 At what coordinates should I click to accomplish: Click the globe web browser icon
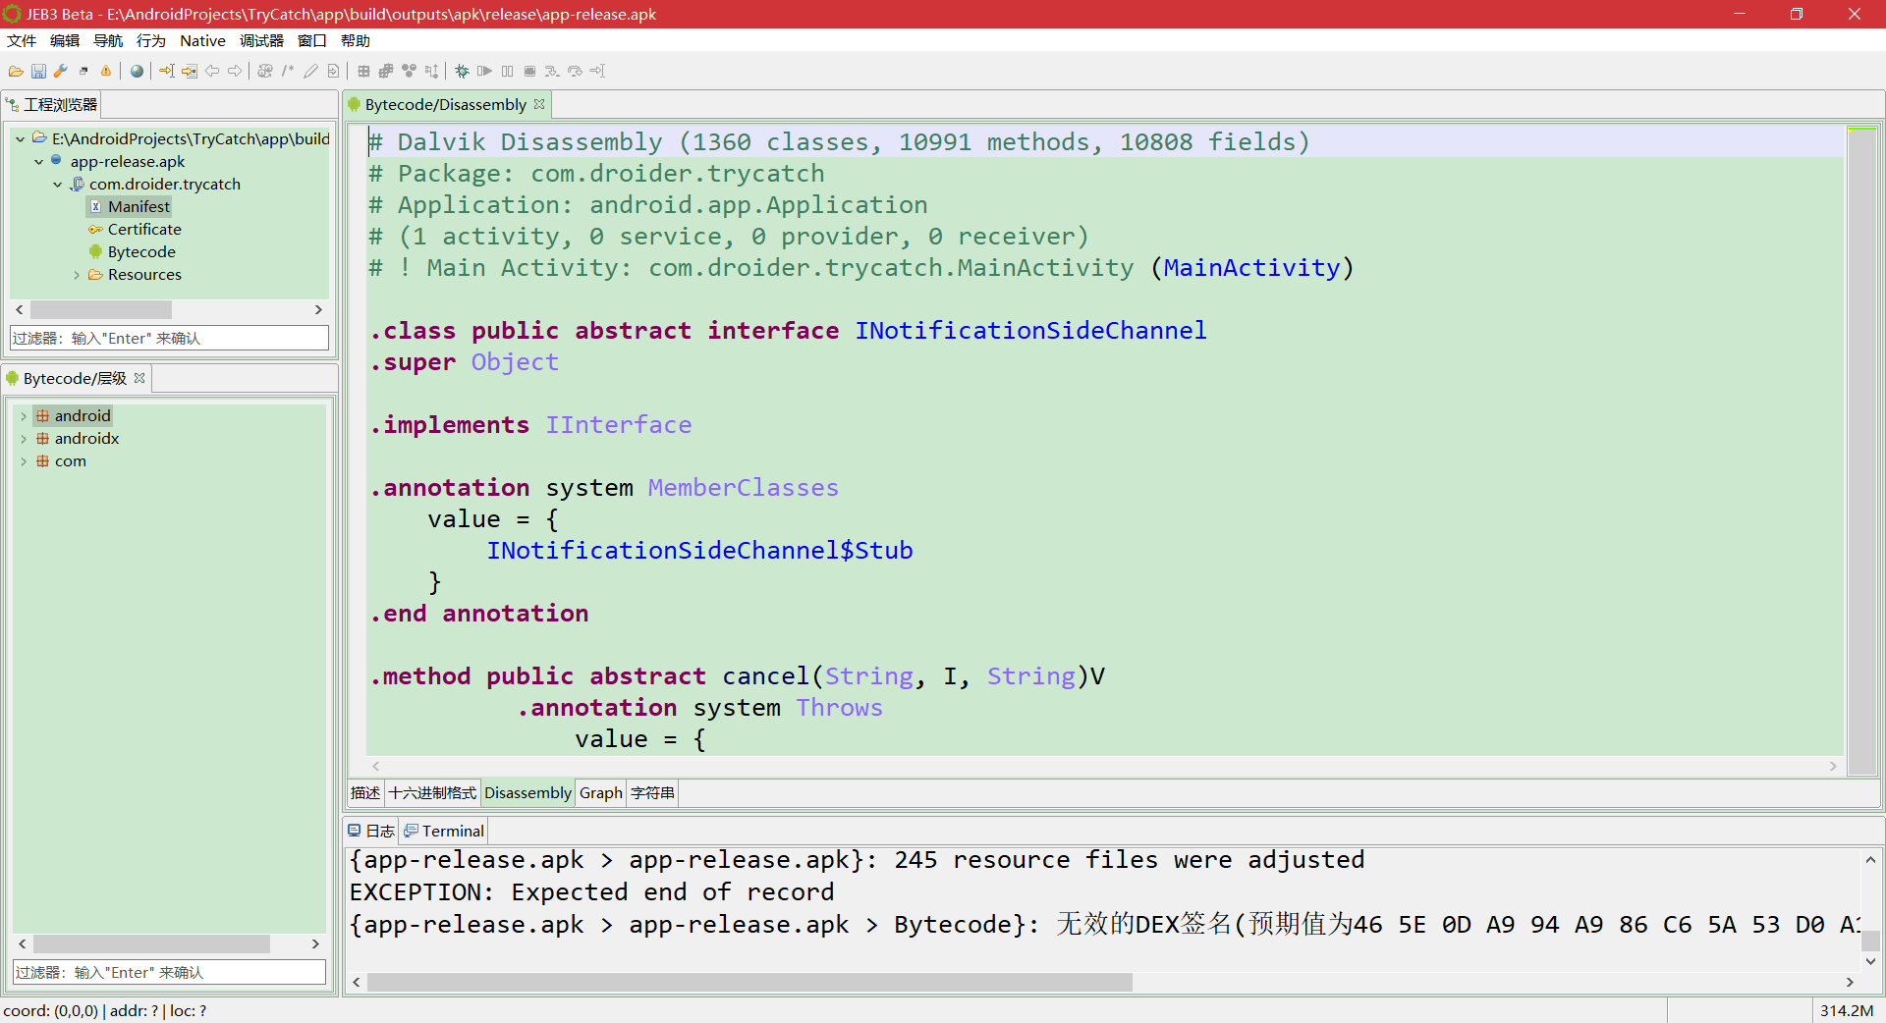coord(137,71)
